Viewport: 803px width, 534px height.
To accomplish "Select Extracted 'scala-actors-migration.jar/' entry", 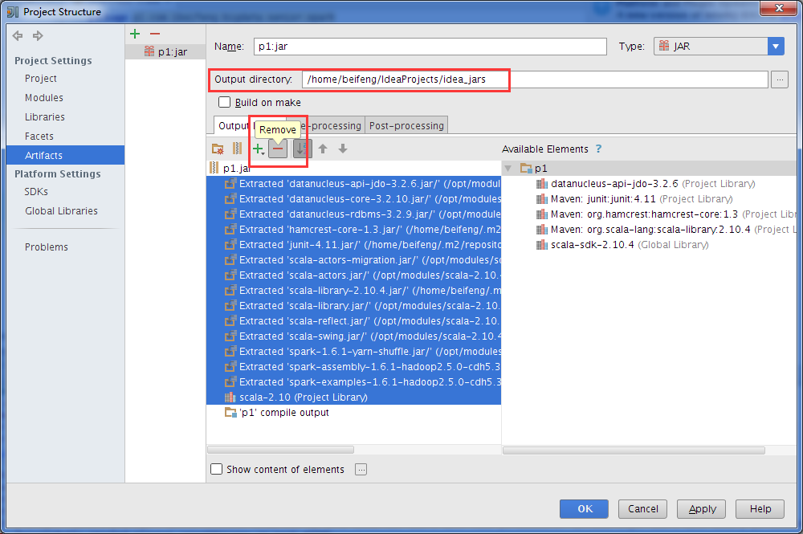I will (x=353, y=260).
